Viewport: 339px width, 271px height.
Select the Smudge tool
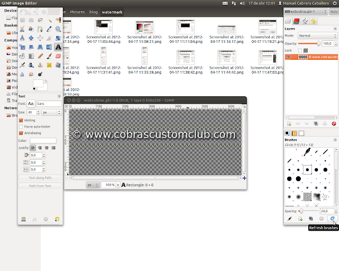(x=31, y=74)
